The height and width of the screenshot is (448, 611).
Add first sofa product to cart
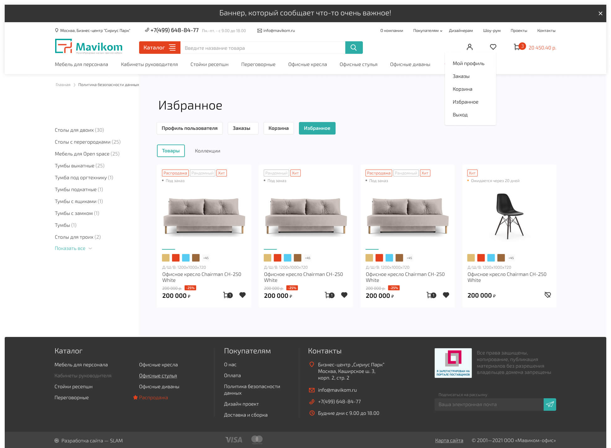click(227, 295)
